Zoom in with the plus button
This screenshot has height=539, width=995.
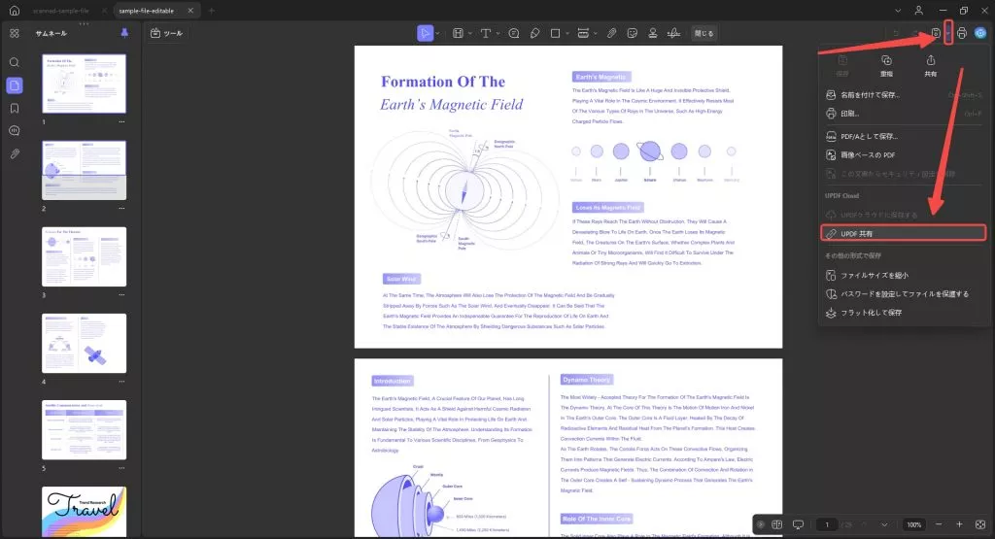tap(959, 524)
